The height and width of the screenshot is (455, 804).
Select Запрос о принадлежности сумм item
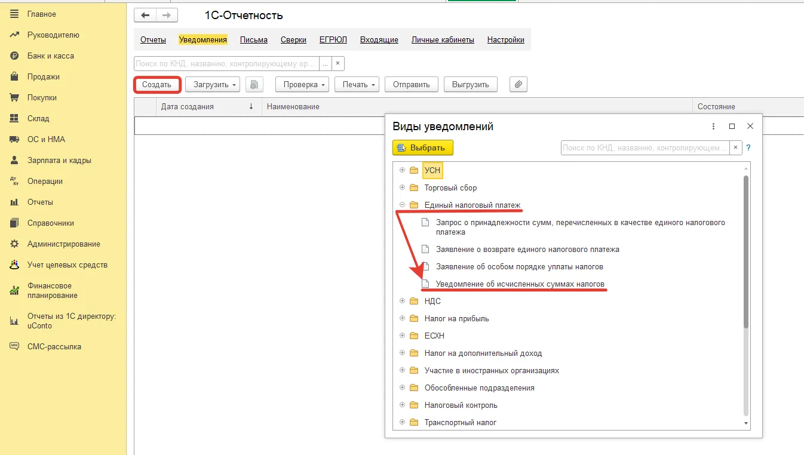click(581, 227)
